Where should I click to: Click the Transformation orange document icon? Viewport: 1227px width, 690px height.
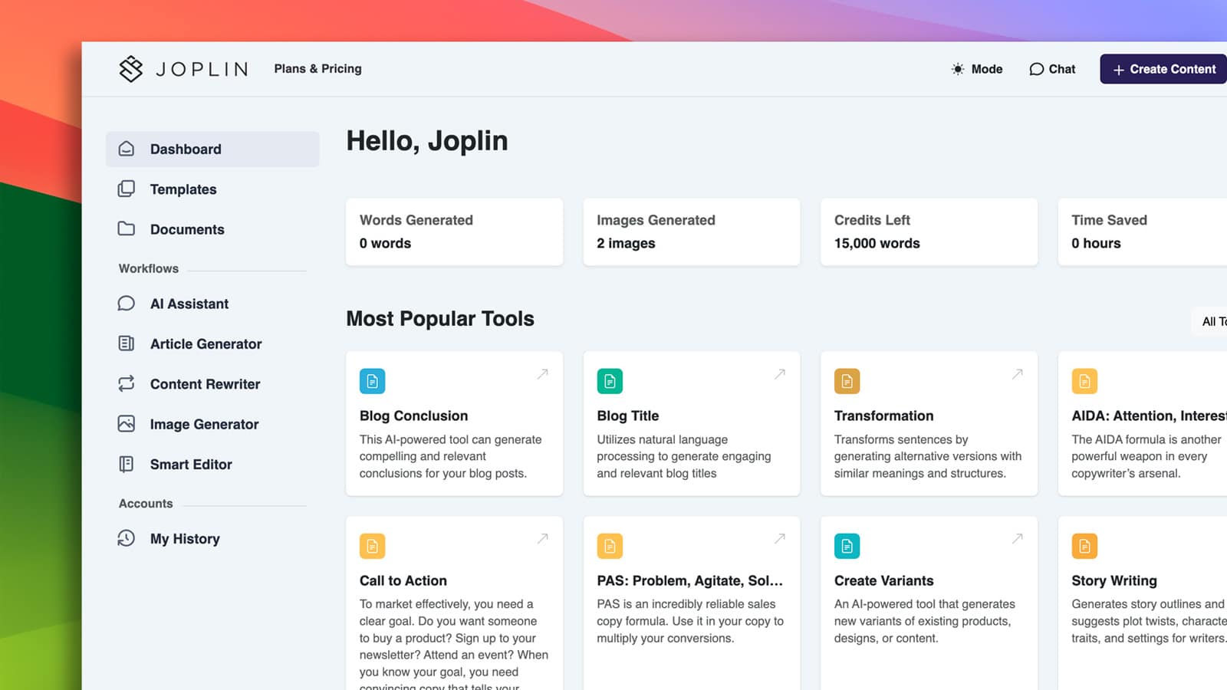tap(847, 381)
